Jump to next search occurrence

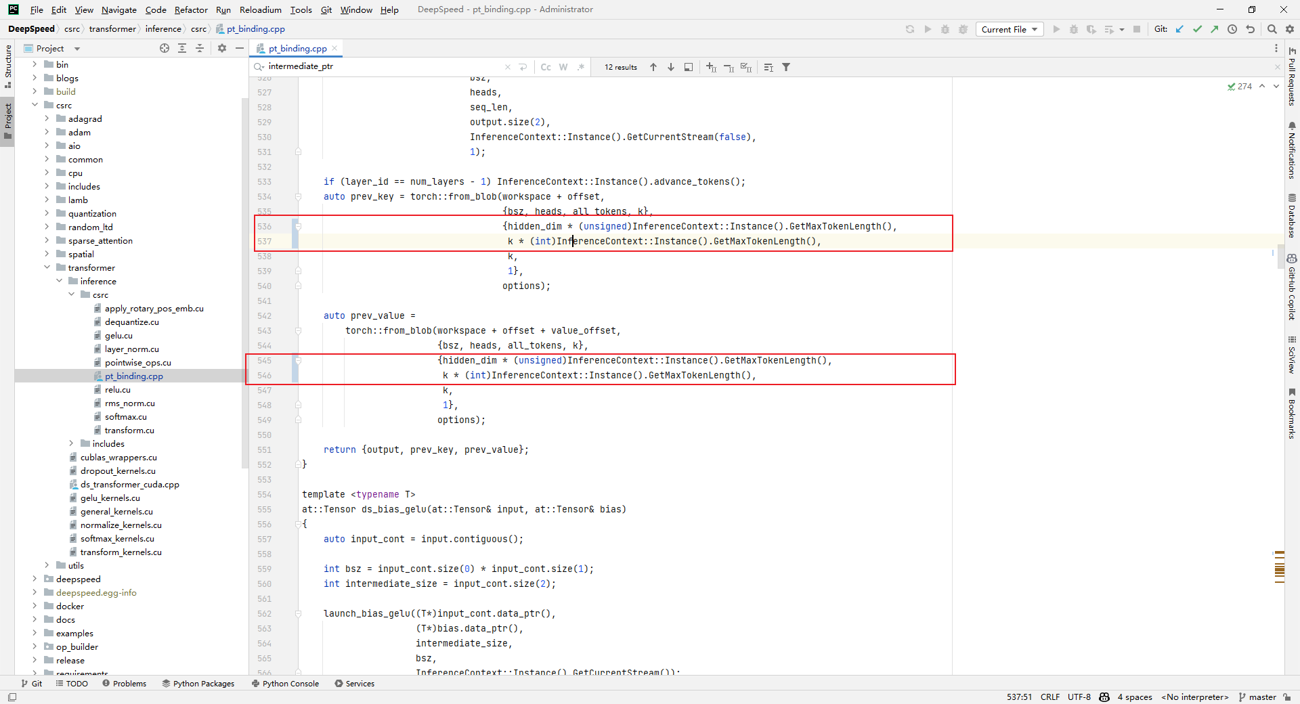(x=671, y=67)
